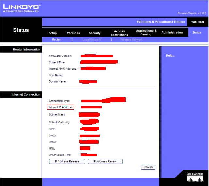This screenshot has width=209, height=186.
Task: Click the DNS2 label
Action: 52,136
